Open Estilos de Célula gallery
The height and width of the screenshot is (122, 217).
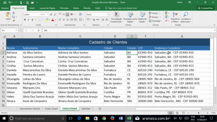[x=142, y=17]
